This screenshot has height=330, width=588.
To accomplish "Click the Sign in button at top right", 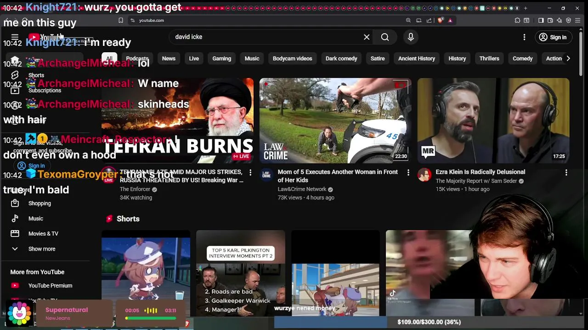I will click(x=553, y=37).
